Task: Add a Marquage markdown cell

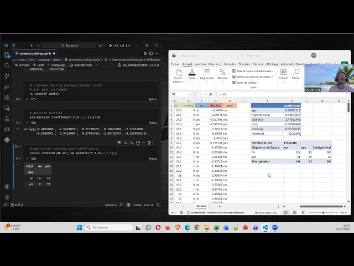Action: 56,65
